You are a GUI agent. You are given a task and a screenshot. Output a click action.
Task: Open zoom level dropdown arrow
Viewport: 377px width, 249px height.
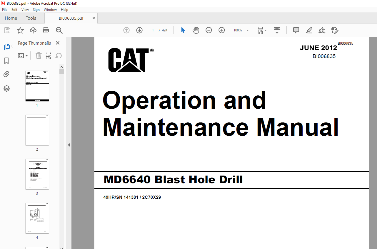[248, 30]
